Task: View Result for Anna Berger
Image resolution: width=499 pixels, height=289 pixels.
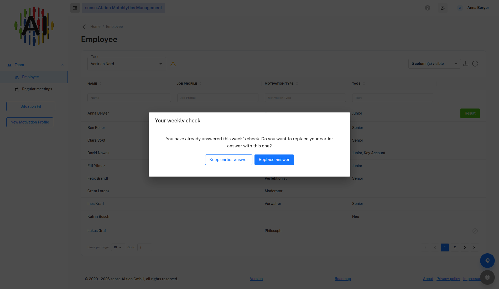Action: click(x=470, y=113)
